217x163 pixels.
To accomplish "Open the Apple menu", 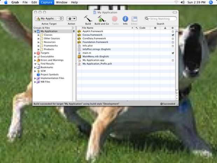I will pos(6,2).
